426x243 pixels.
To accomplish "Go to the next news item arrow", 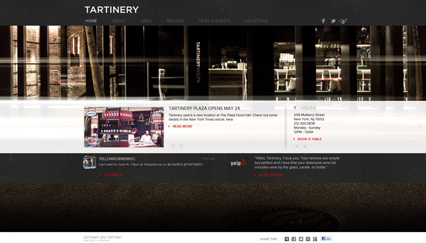I will [x=181, y=146].
